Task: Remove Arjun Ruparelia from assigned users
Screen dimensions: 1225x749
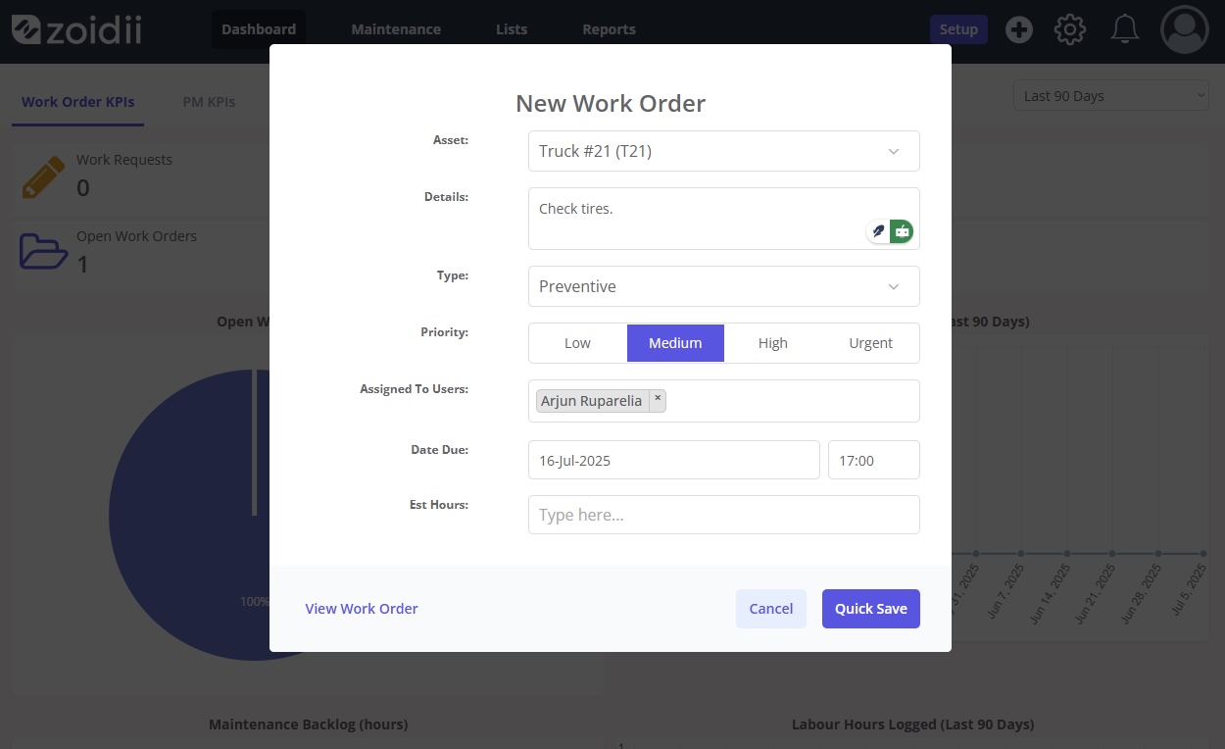Action: point(658,400)
